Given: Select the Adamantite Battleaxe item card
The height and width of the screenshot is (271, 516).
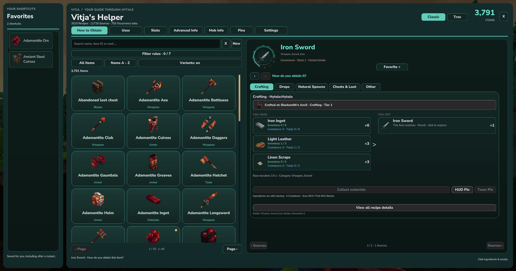Looking at the screenshot, I should tap(209, 93).
